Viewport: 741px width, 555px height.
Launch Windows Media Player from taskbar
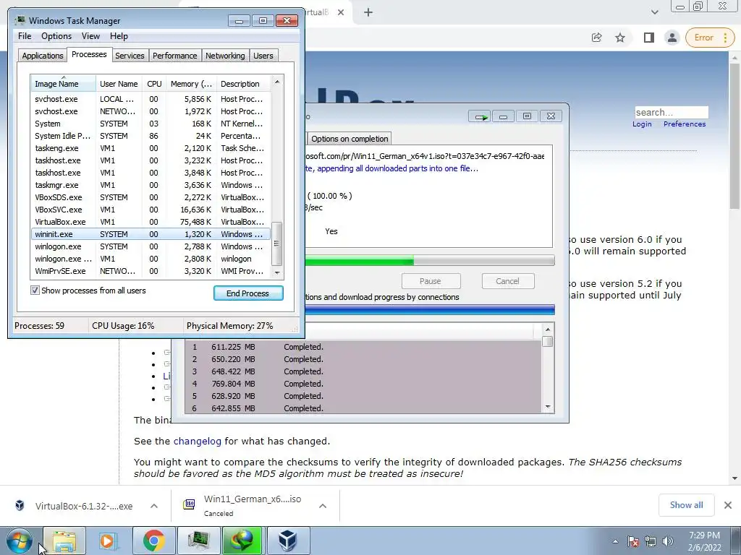[109, 541]
